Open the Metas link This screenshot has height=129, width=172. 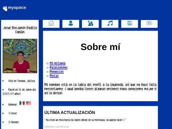click(x=54, y=76)
